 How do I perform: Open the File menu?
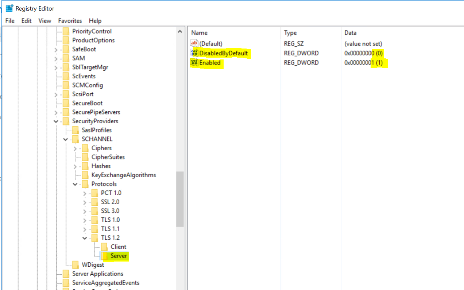(10, 21)
